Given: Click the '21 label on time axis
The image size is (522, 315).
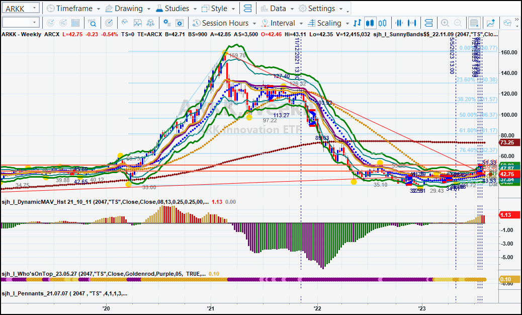Looking at the screenshot, I should (x=211, y=308).
